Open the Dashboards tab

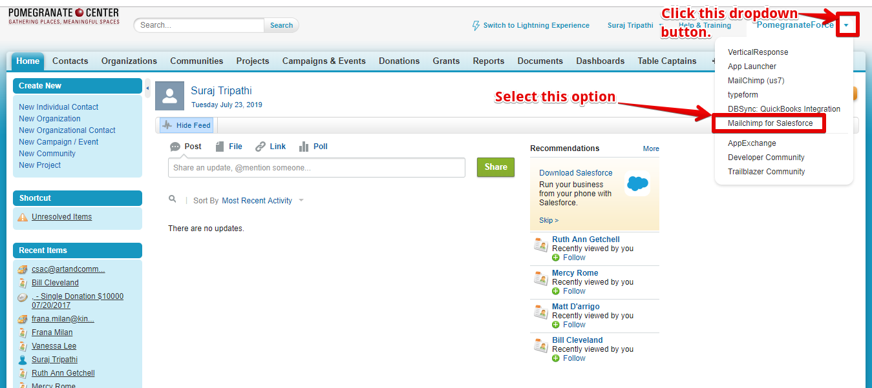tap(601, 61)
